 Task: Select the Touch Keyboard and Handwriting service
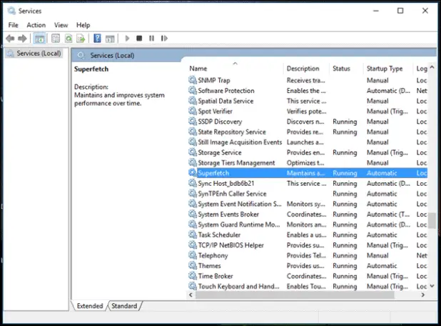click(x=308, y=286)
